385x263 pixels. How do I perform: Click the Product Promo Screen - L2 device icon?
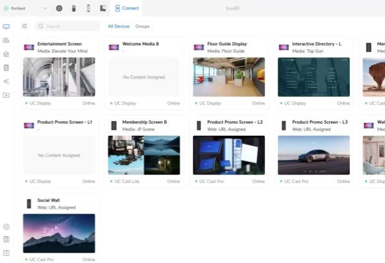199,125
